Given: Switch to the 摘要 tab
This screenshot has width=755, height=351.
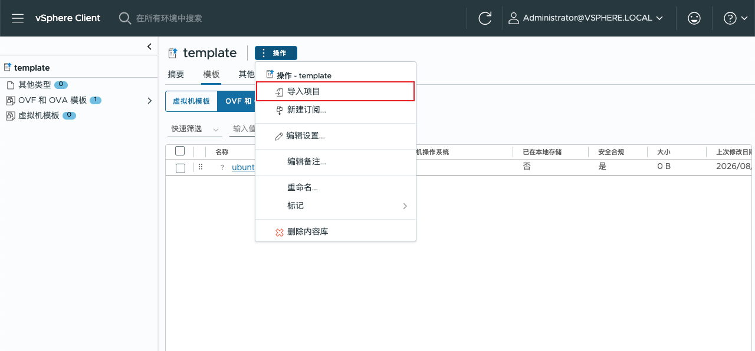Looking at the screenshot, I should pos(176,74).
